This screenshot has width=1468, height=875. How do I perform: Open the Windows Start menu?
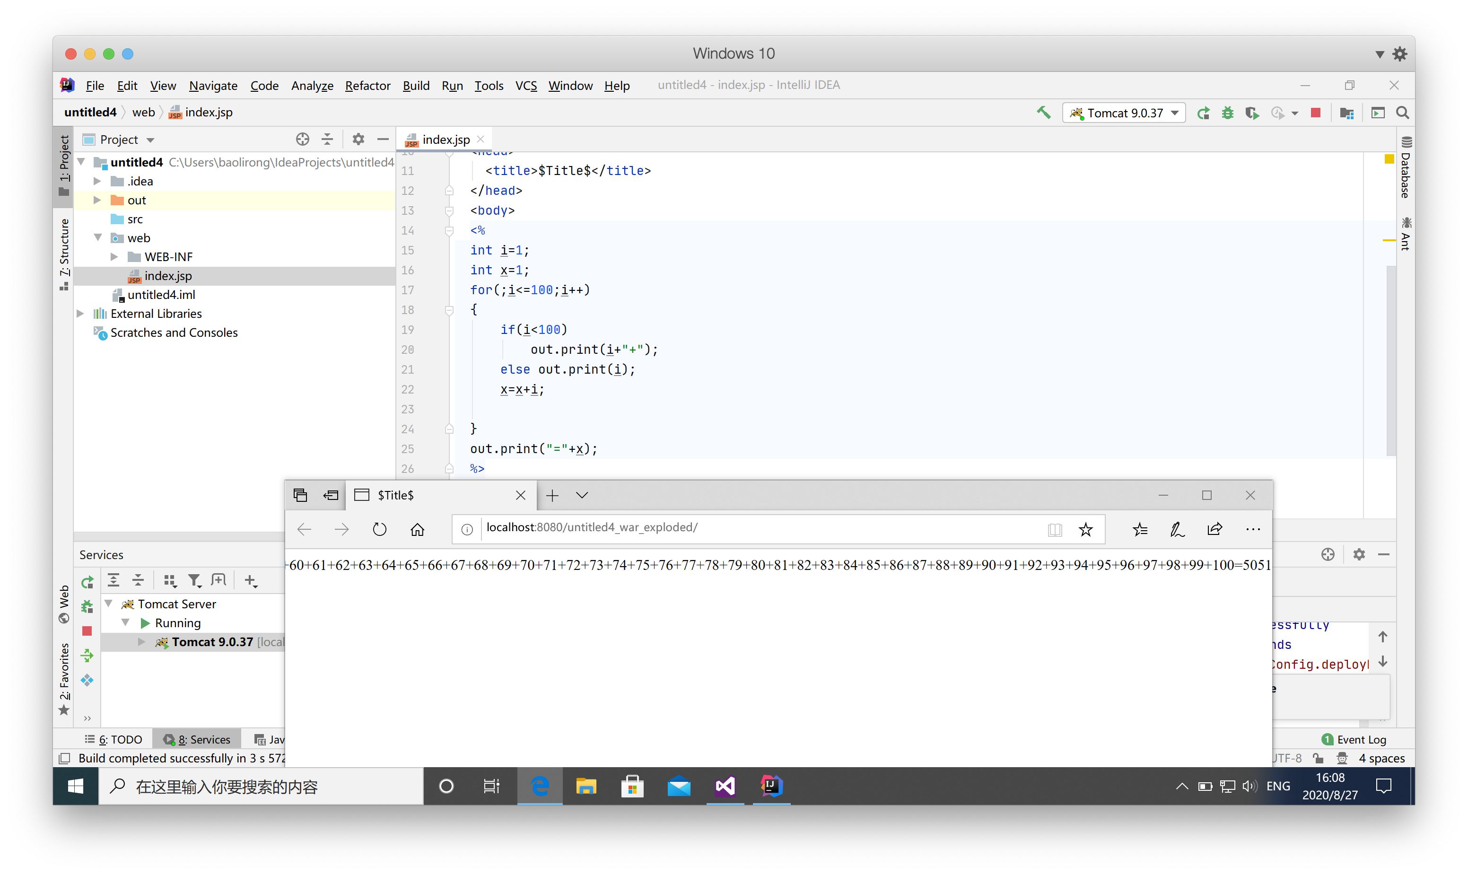click(76, 786)
